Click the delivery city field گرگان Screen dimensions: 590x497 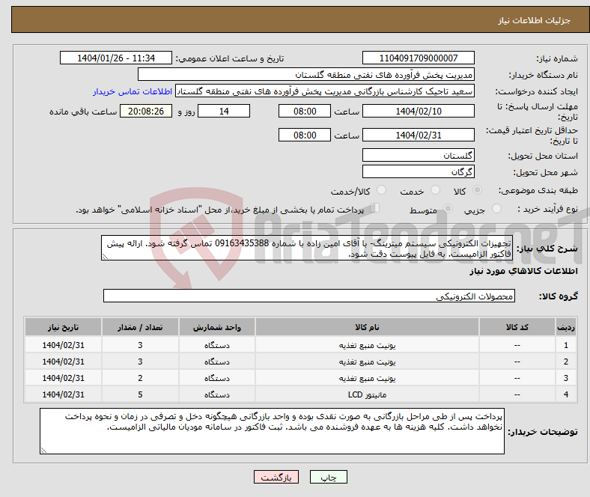pyautogui.click(x=419, y=171)
